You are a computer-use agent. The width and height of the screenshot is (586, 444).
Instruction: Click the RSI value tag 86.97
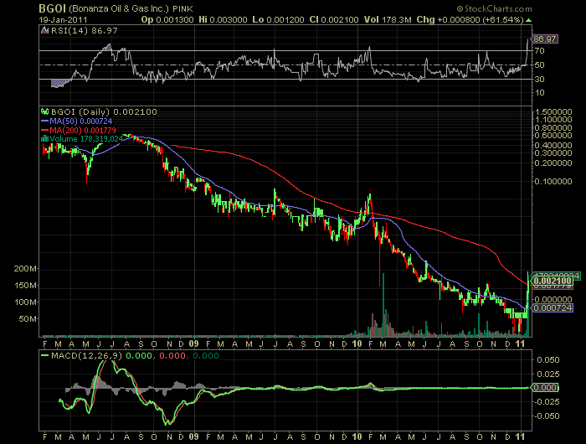point(545,39)
